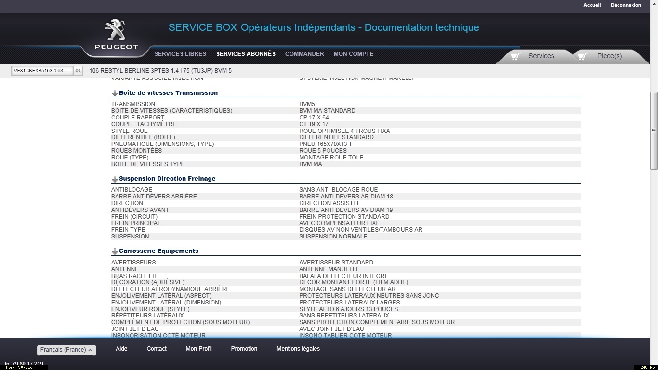Select the value BVM MA STANDARD

coord(327,111)
